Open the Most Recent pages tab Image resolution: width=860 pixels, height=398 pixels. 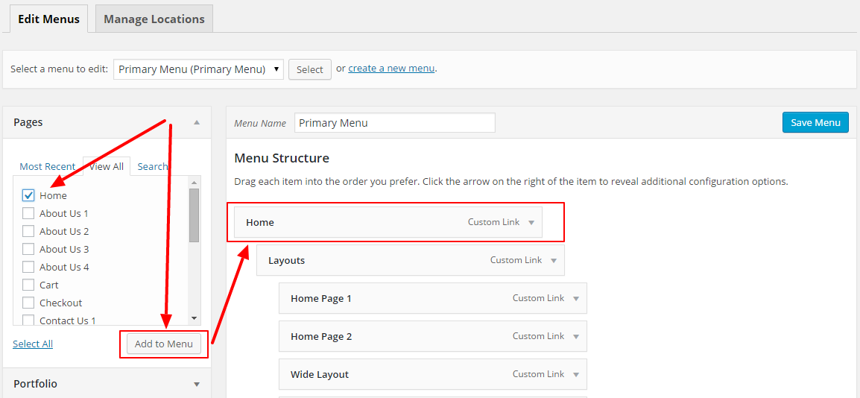(47, 166)
